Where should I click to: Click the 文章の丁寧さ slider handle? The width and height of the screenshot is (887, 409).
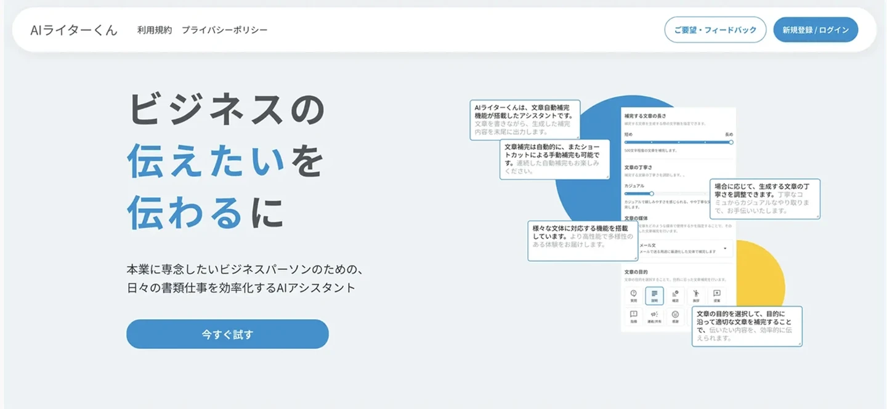tap(650, 193)
